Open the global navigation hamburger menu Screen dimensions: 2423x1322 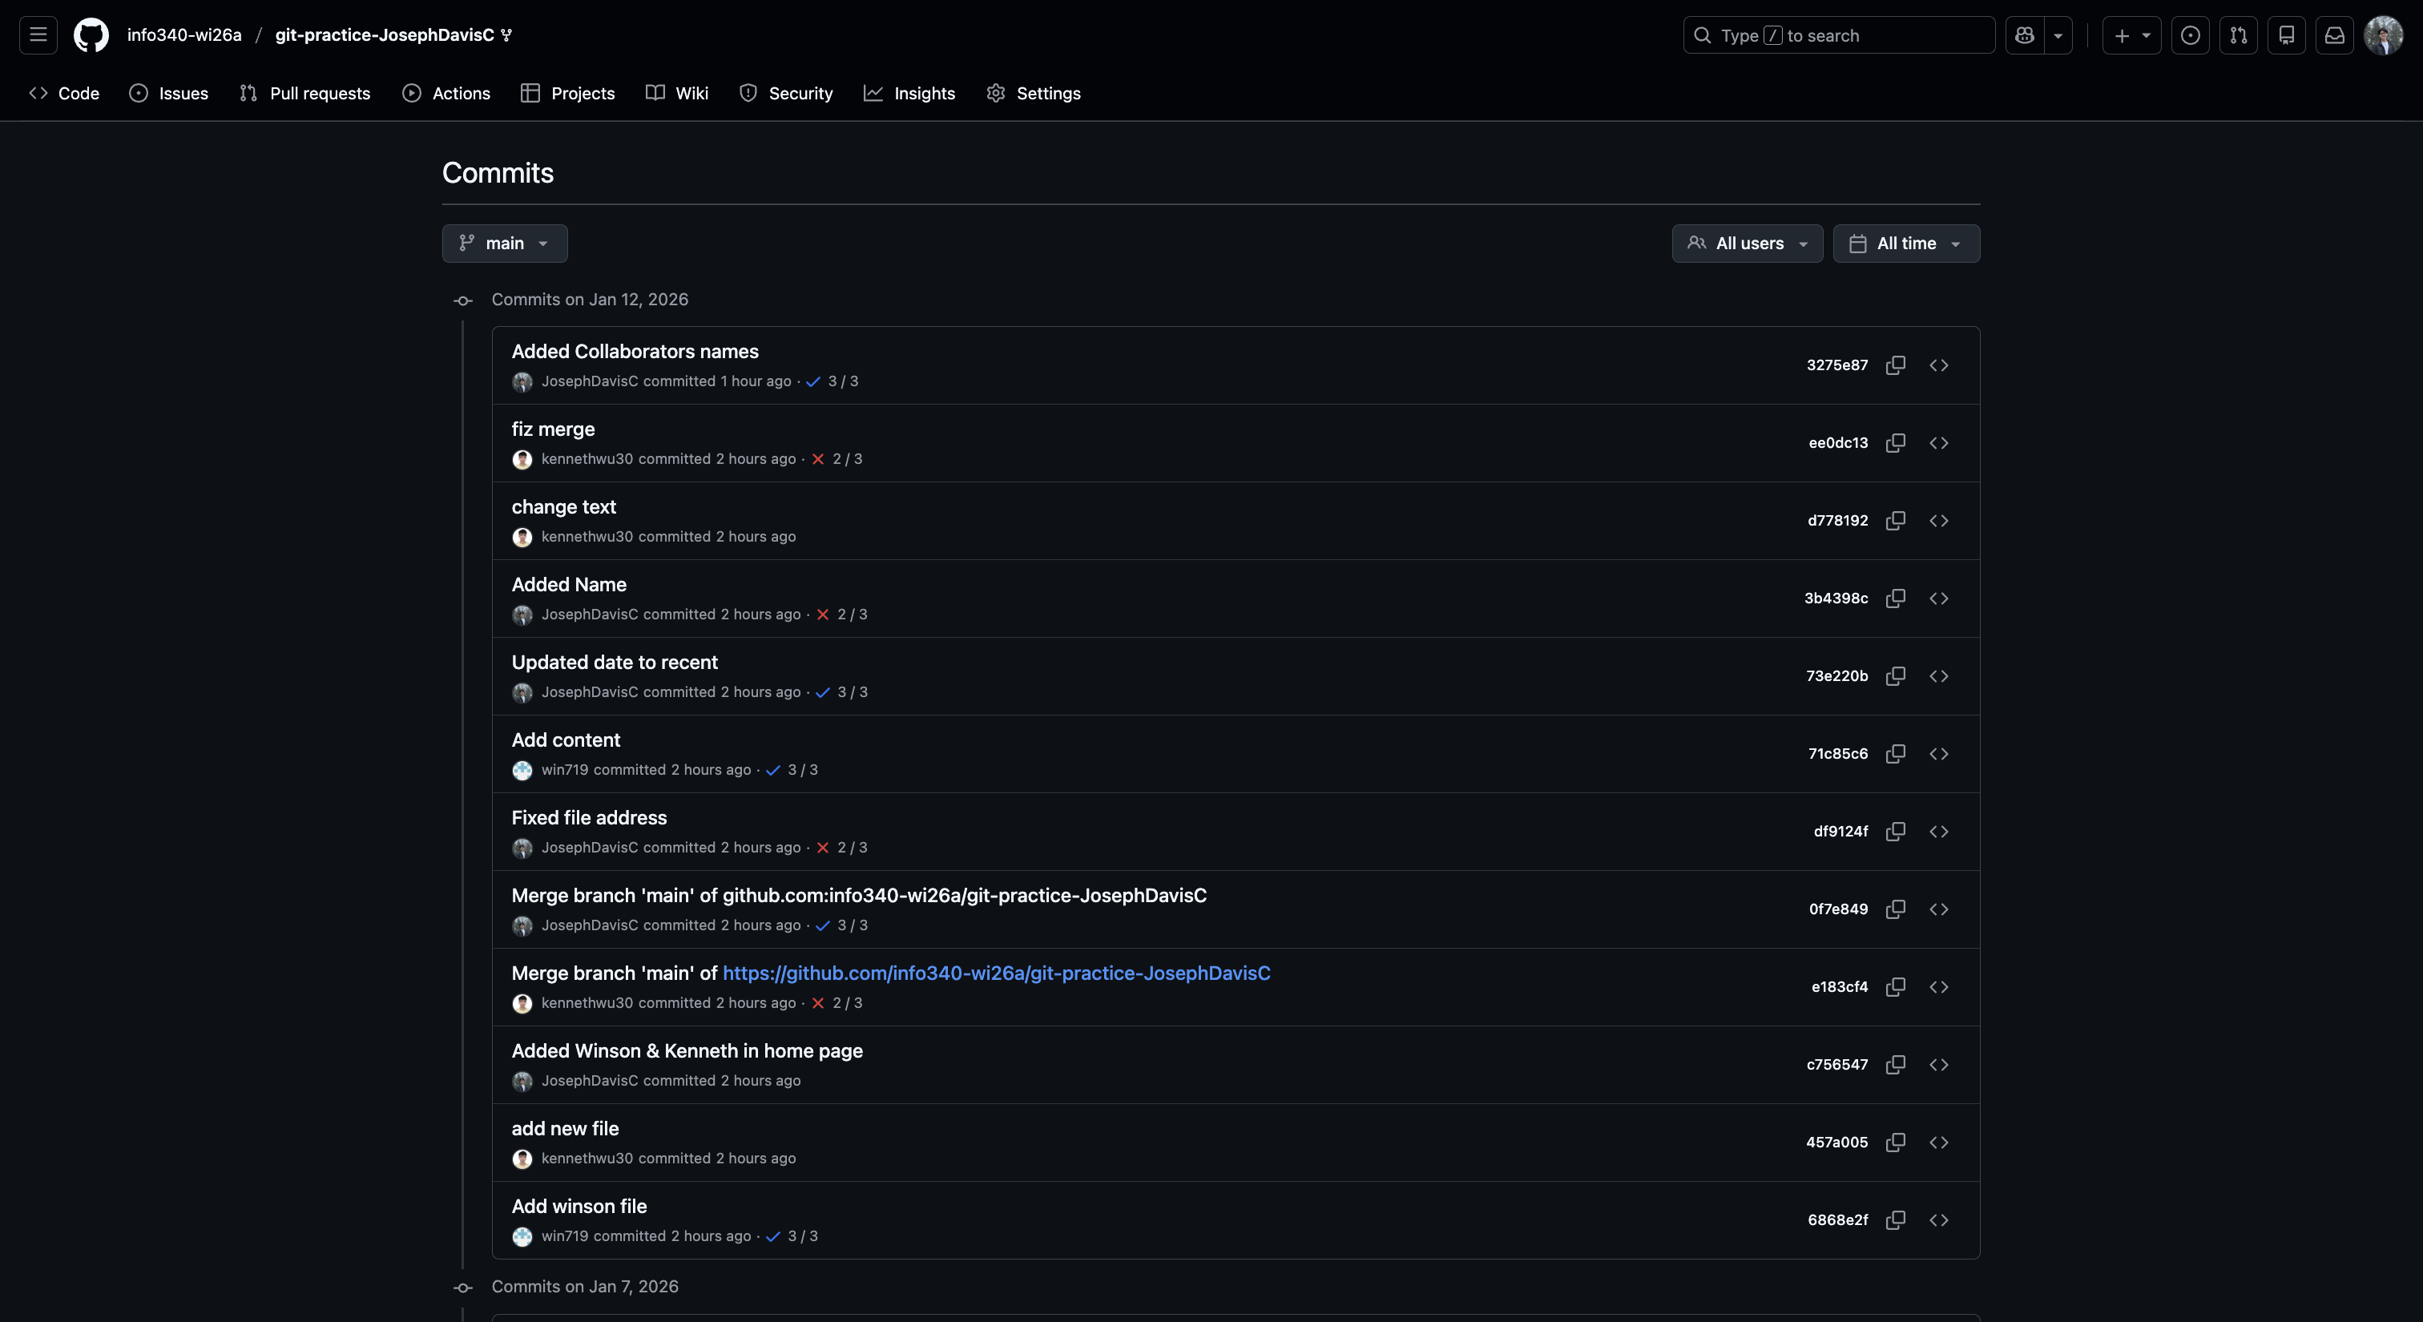click(x=37, y=34)
